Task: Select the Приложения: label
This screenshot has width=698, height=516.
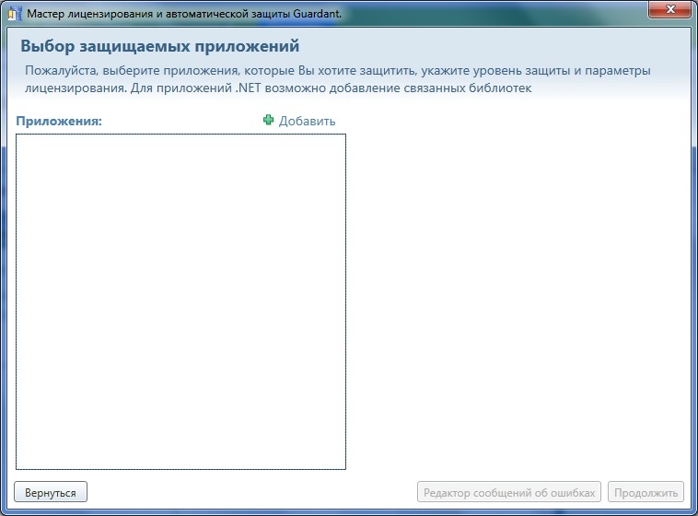Action: click(x=58, y=121)
